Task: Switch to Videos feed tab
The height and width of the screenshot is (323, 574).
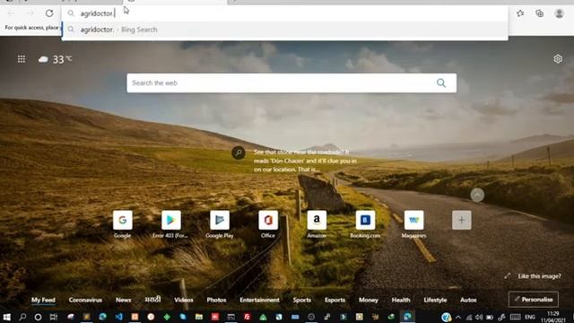Action: (183, 300)
